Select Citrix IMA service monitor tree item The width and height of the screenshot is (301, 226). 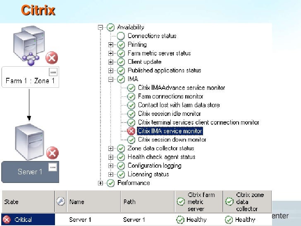(170, 131)
